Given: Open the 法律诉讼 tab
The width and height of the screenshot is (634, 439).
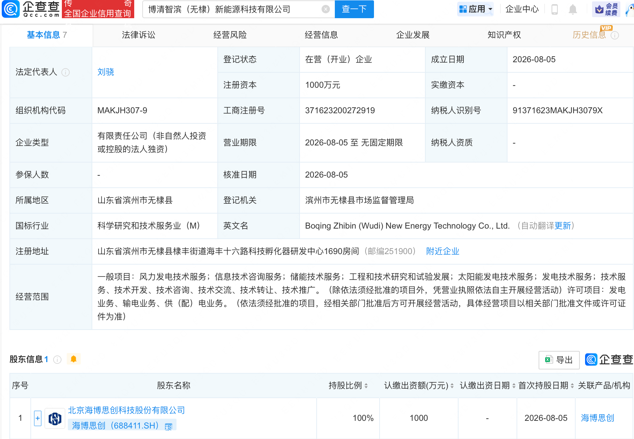Looking at the screenshot, I should click(x=138, y=35).
